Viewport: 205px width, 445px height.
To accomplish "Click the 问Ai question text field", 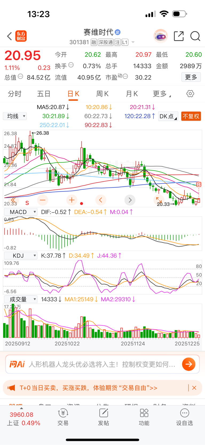I will 102,364.
